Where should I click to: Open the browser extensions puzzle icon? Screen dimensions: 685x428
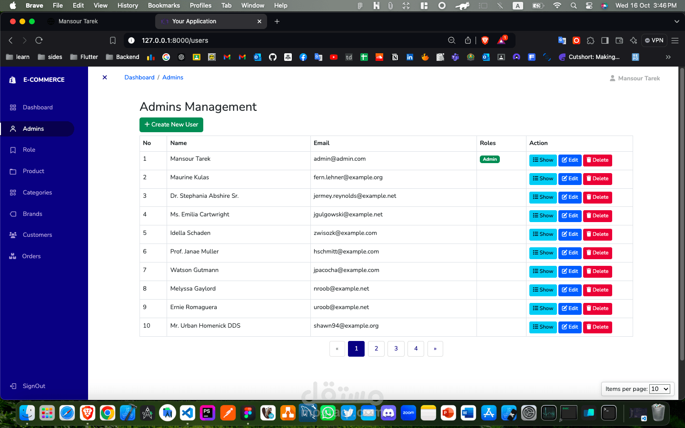tap(591, 40)
